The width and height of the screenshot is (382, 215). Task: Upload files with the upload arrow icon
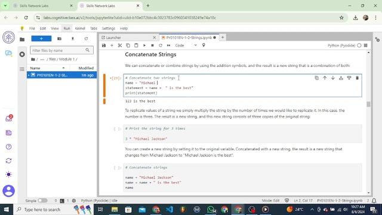(73, 38)
